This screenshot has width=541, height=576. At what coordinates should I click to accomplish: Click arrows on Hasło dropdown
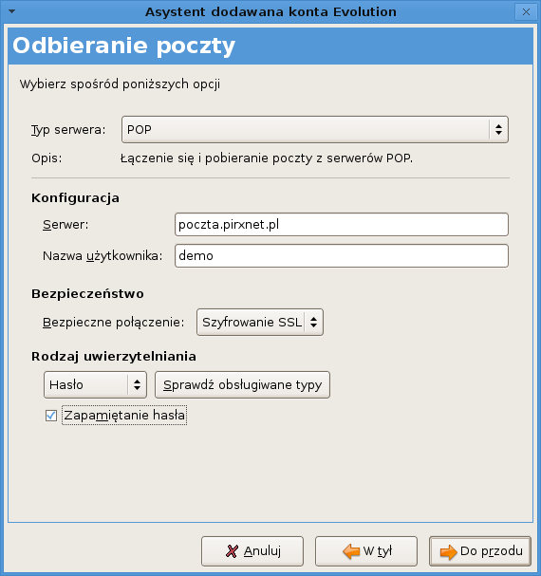(x=137, y=384)
